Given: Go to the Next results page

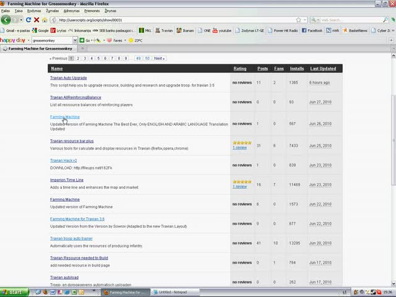Looking at the screenshot, I should tap(160, 58).
